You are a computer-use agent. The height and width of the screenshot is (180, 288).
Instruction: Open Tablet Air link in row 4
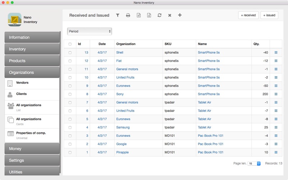(x=204, y=127)
